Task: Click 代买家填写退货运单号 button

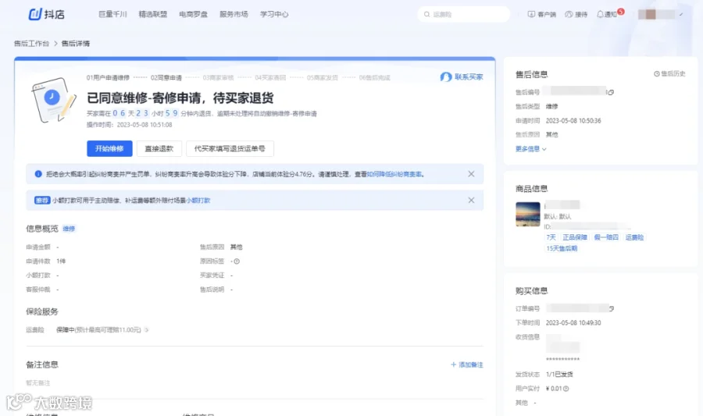Action: (x=230, y=148)
